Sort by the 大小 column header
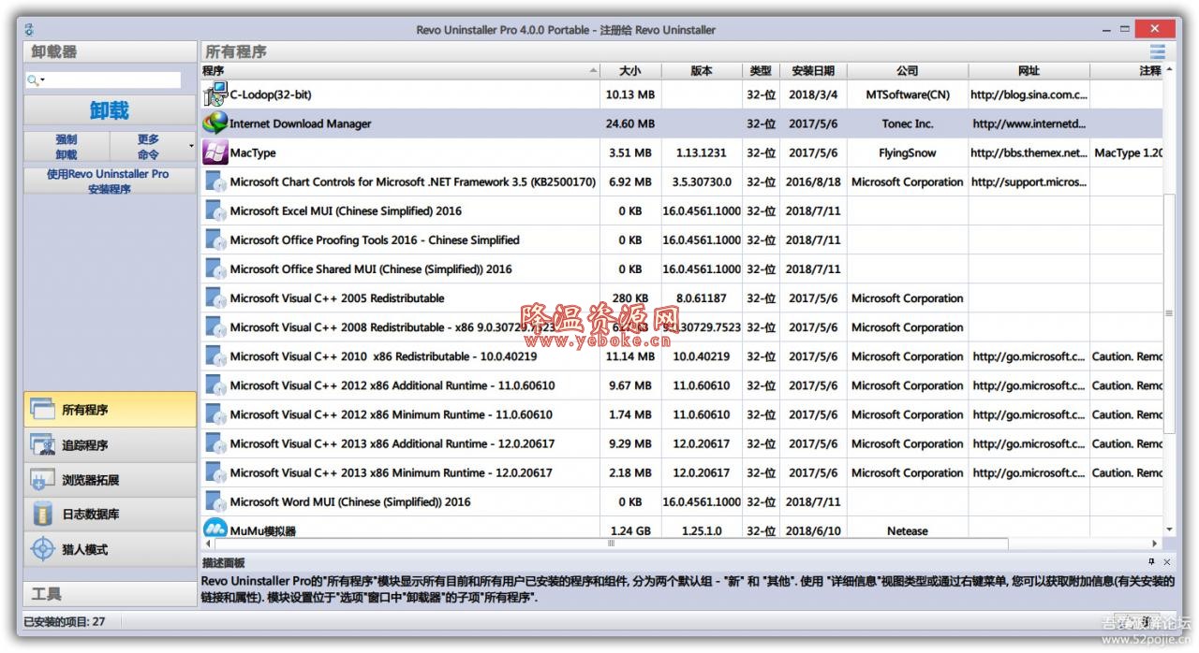 (x=630, y=70)
